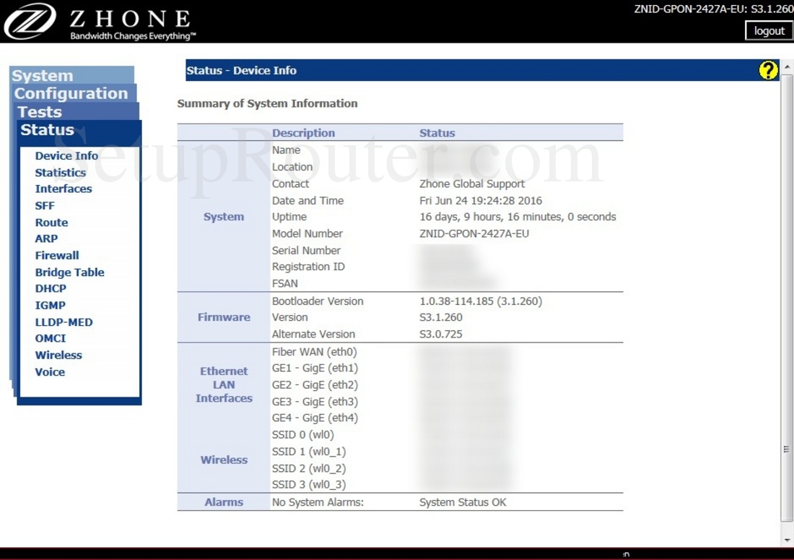794x560 pixels.
Task: Go to Statistics page
Action: [61, 173]
